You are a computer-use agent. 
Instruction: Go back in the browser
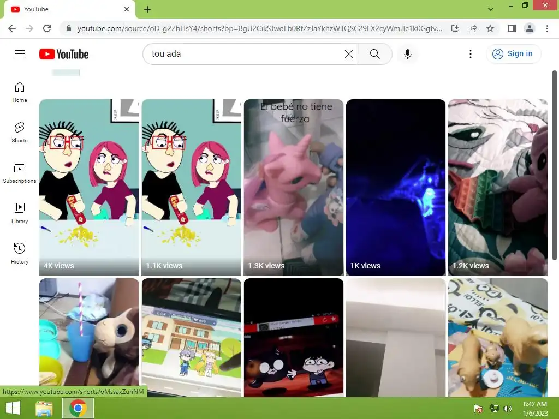[12, 28]
